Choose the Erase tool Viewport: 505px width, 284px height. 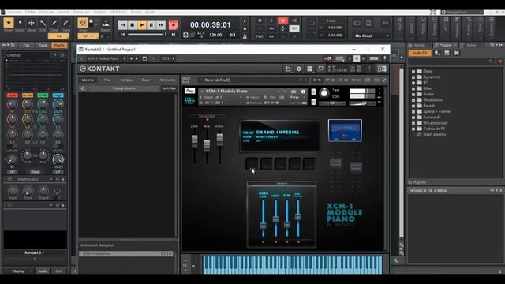65,23
